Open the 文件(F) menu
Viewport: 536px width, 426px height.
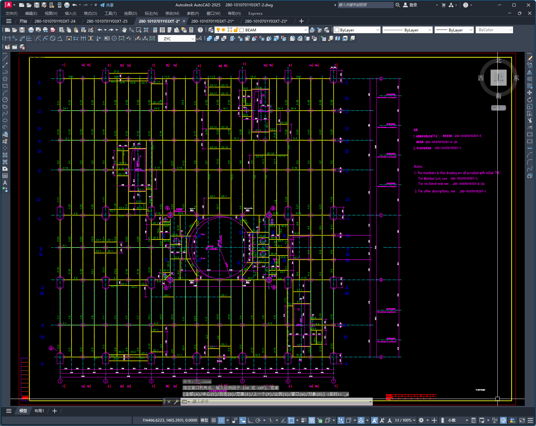(x=12, y=14)
